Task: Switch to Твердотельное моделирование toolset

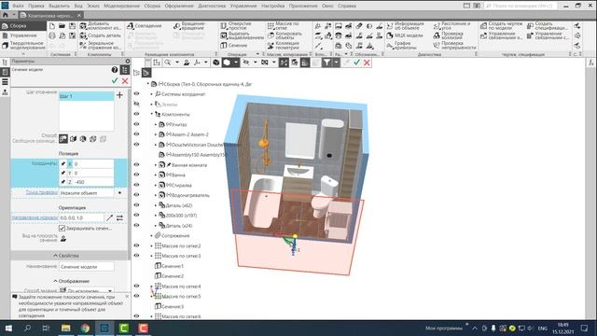Action: 23,46
